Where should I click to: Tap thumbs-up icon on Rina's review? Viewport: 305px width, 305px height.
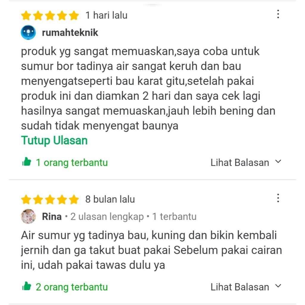pyautogui.click(x=27, y=286)
